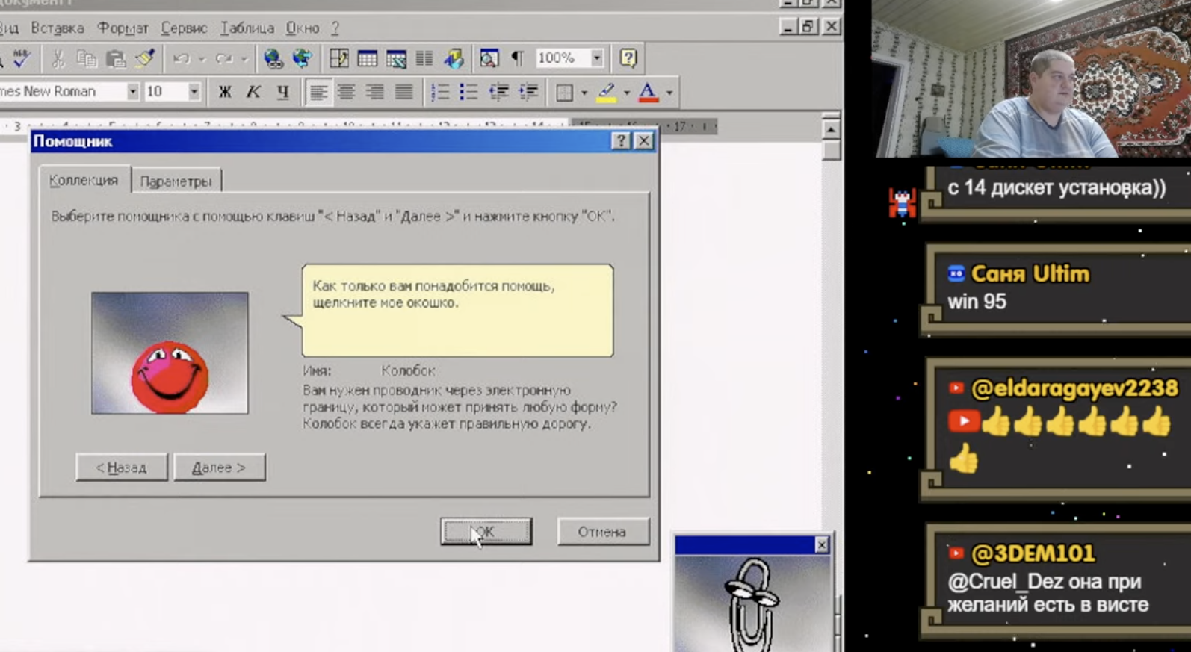The image size is (1191, 652).
Task: Copy using the toolbar copy icon
Action: tap(87, 58)
